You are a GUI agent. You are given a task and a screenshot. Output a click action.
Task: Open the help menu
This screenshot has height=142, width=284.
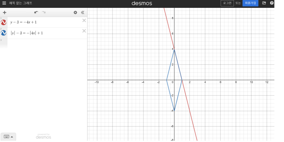click(272, 3)
